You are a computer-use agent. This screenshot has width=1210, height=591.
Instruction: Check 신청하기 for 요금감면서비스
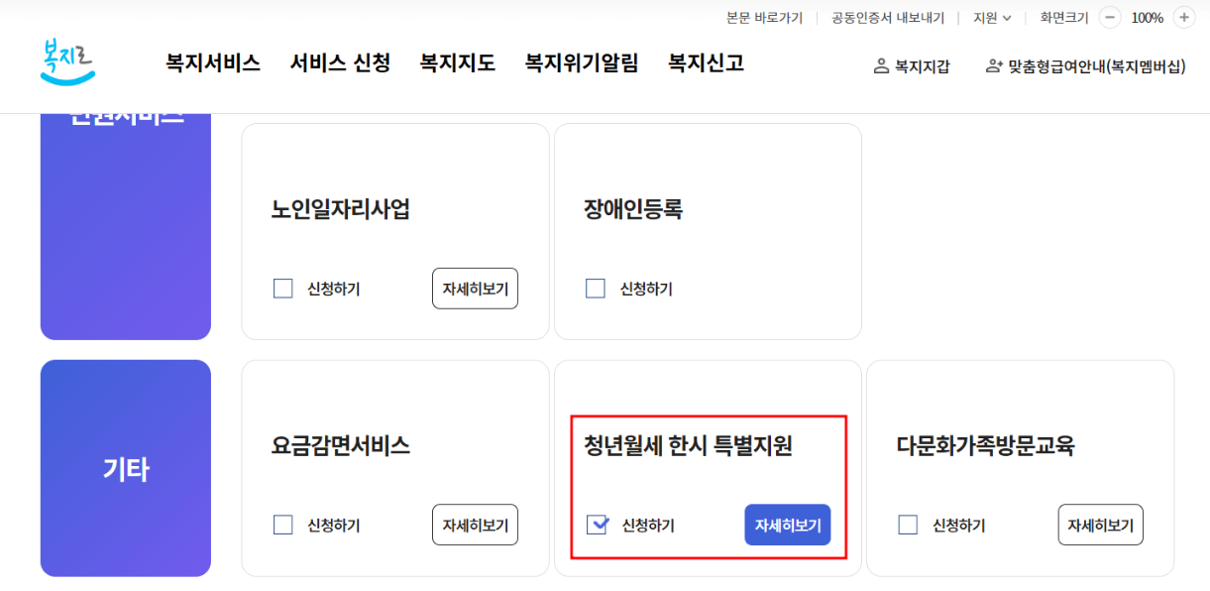pyautogui.click(x=282, y=524)
